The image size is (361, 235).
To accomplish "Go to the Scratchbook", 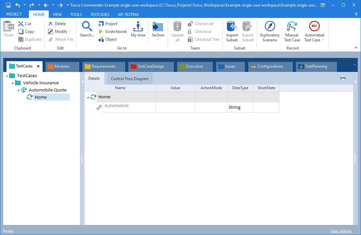I will coord(112,32).
